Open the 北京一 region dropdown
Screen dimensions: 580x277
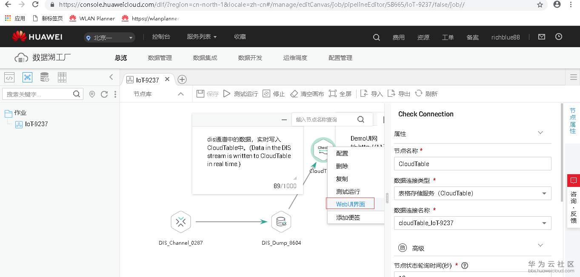(x=109, y=37)
